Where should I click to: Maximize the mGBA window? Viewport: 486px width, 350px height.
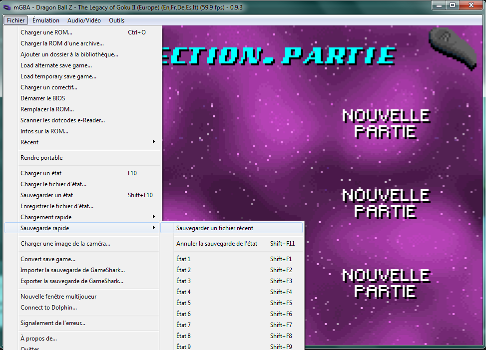tap(453, 5)
